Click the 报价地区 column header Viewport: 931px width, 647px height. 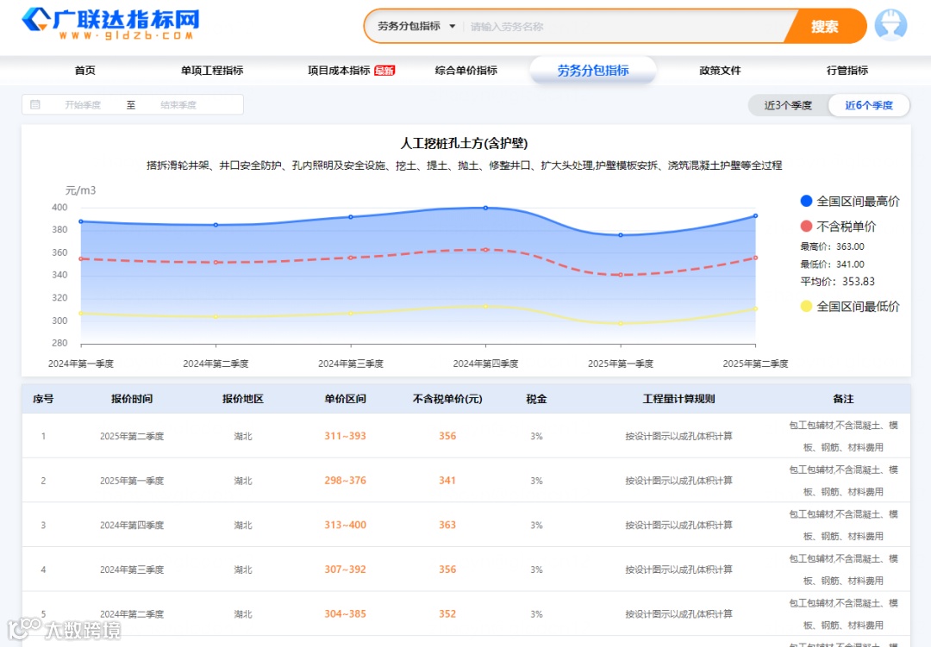click(x=243, y=399)
